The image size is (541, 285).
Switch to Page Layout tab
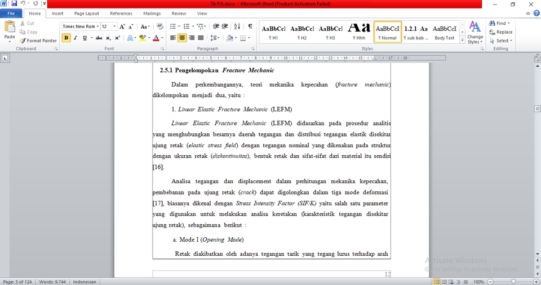[87, 13]
